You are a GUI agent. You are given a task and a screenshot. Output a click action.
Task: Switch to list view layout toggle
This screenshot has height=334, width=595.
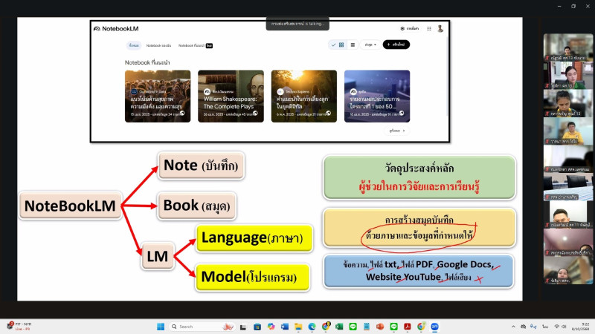coord(353,45)
